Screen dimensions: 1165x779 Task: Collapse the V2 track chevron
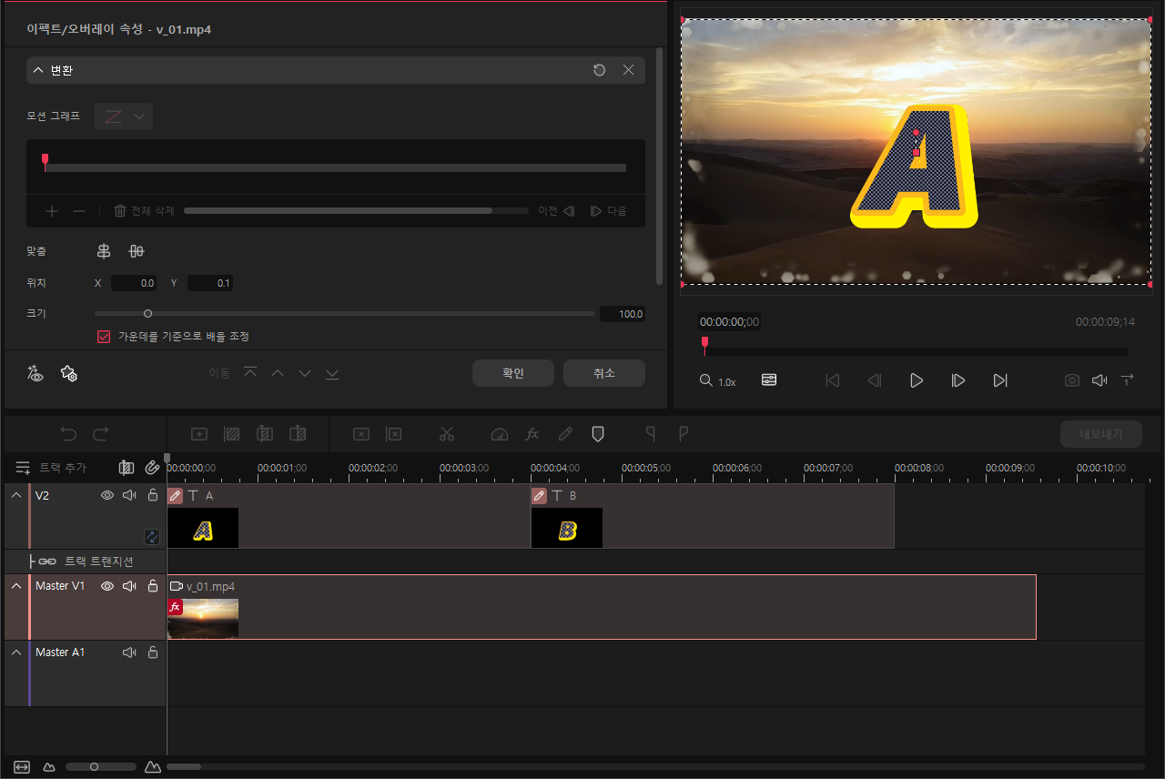click(x=16, y=495)
